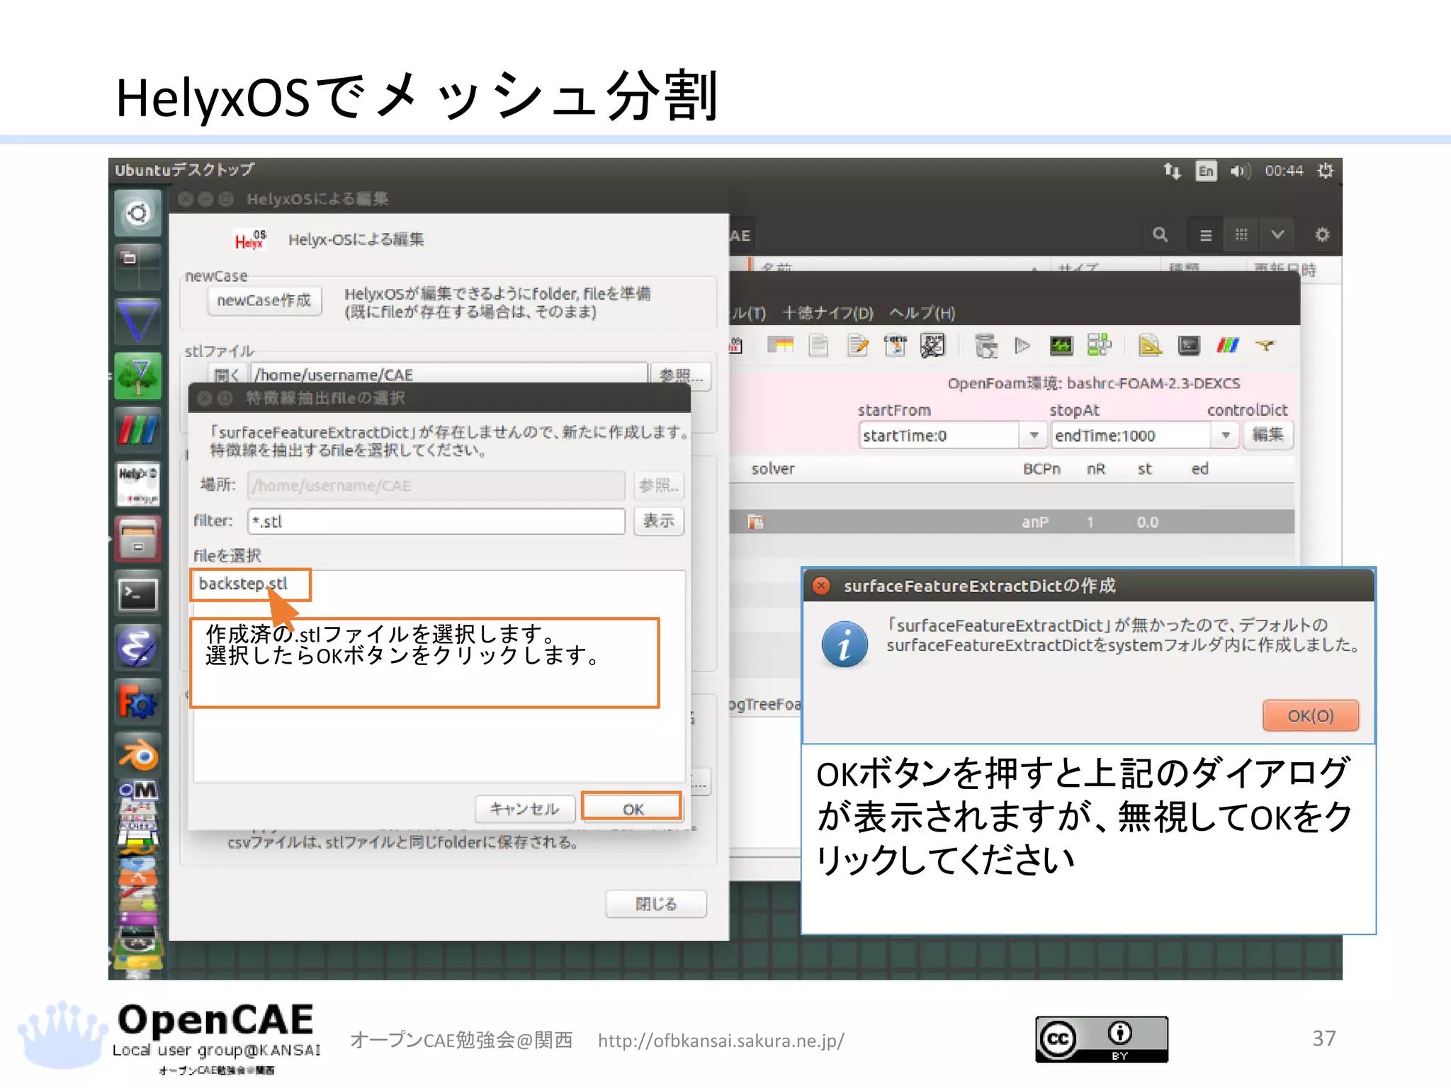Launch TreeFoam green tree icon in dock

(138, 375)
